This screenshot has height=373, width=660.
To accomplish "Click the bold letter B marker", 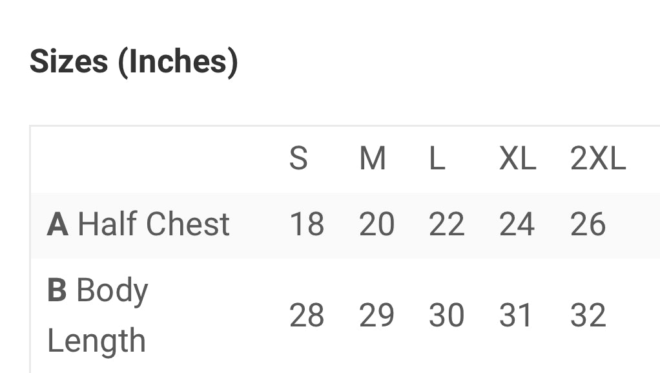I will point(57,291).
